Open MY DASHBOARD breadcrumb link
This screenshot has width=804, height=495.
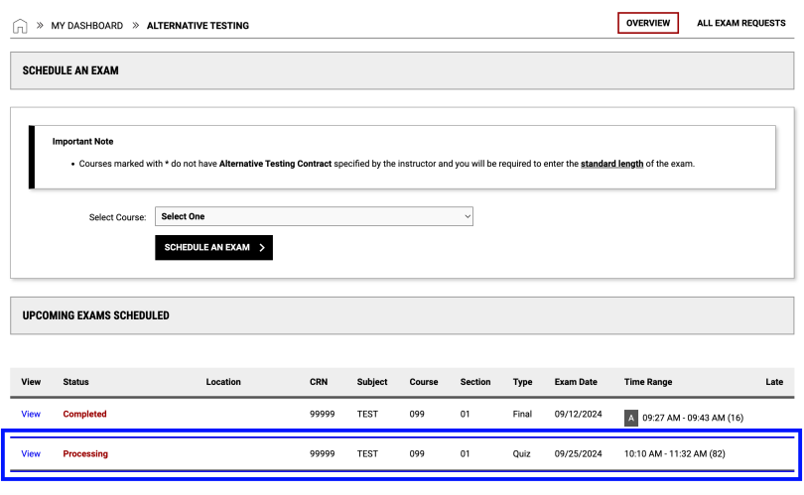coord(86,26)
